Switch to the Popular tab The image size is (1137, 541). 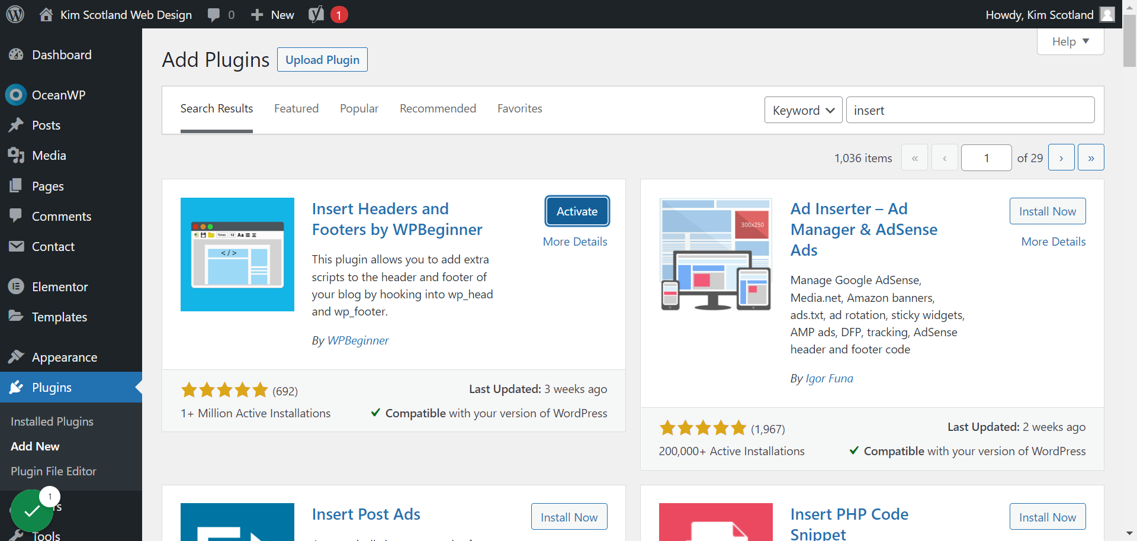pyautogui.click(x=359, y=109)
